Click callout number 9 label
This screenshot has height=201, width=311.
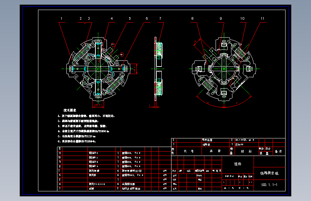[x=221, y=18]
